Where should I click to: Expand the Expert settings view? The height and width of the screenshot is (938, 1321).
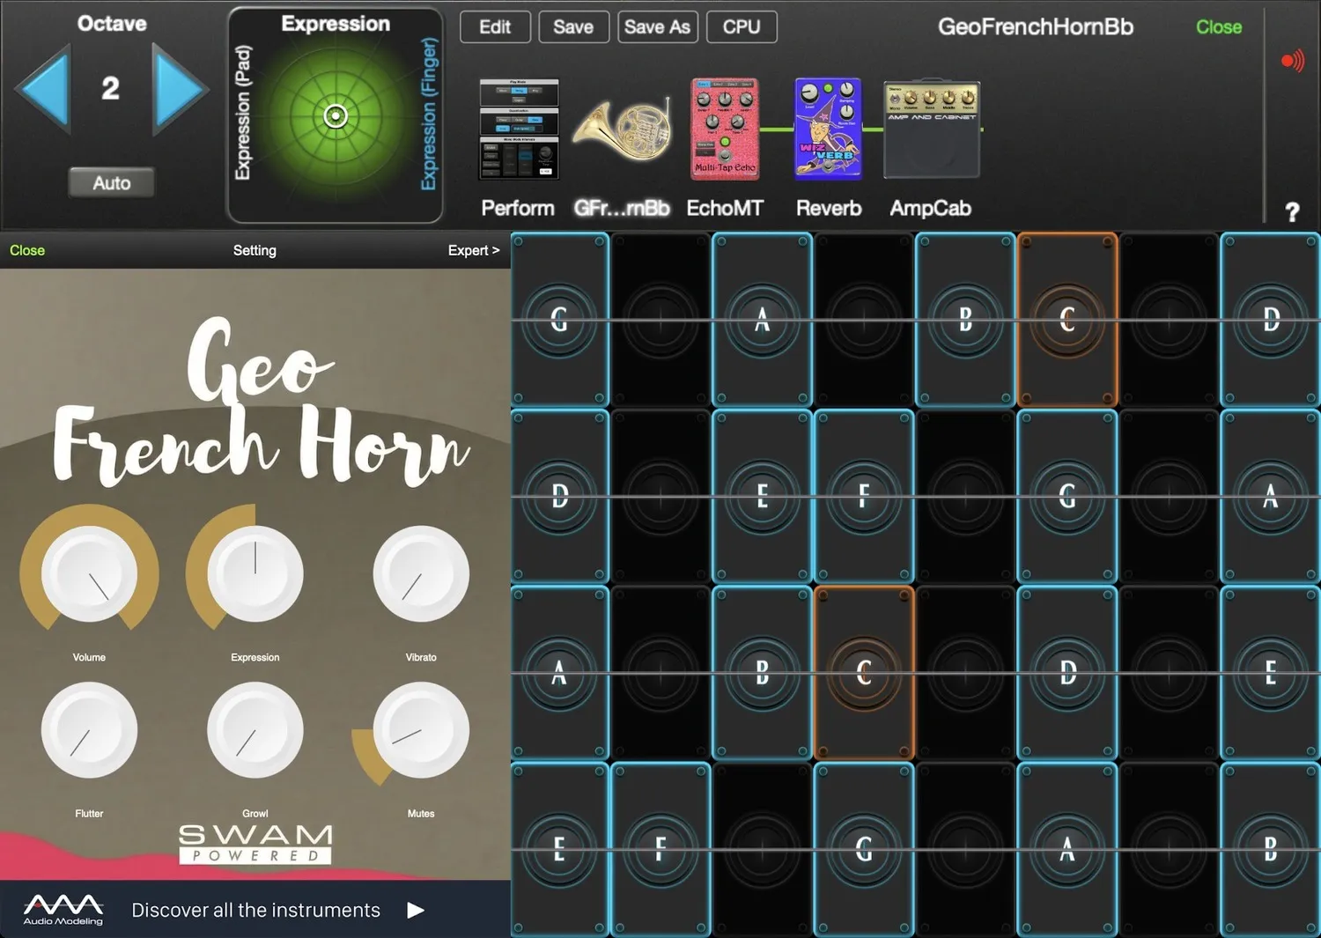point(474,250)
